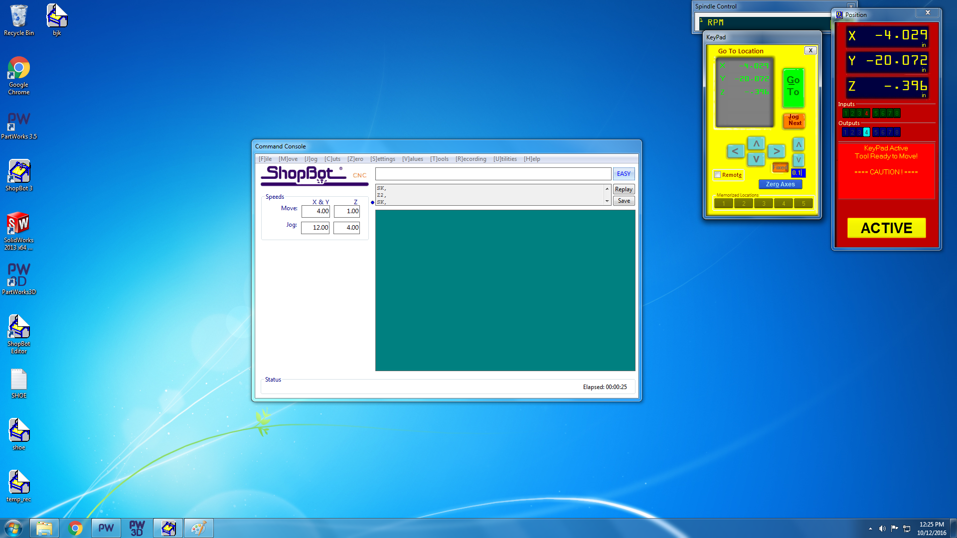The width and height of the screenshot is (957, 538).
Task: Open the [T]ools menu
Action: (439, 159)
